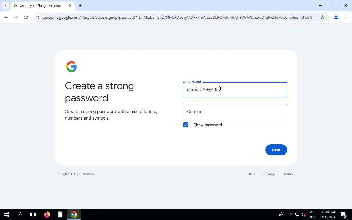
Task: Click the Next button
Action: click(276, 150)
